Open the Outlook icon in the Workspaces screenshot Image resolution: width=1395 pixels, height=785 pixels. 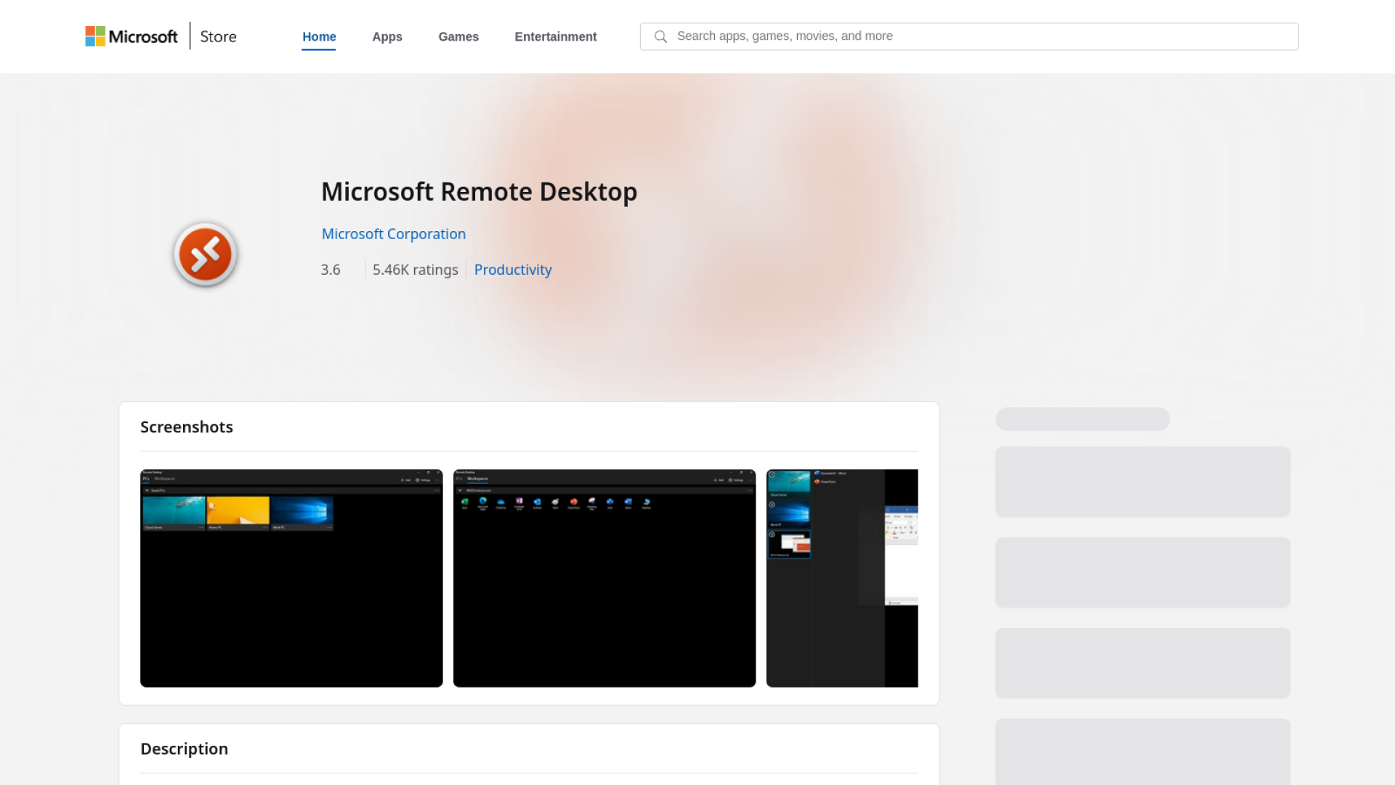click(x=538, y=502)
